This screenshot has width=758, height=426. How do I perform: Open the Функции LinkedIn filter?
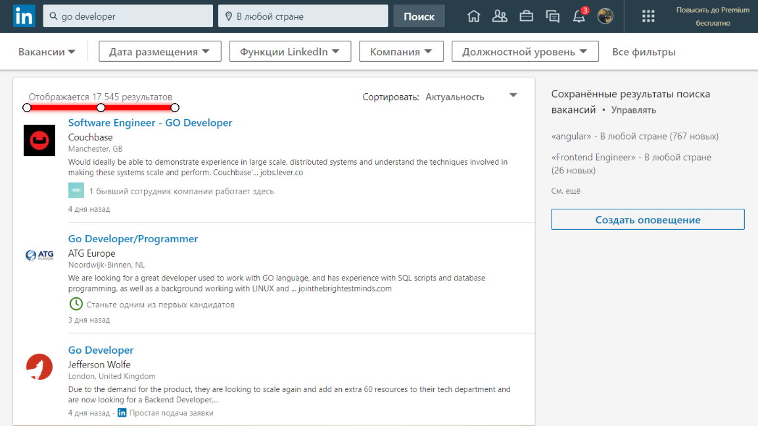(290, 52)
